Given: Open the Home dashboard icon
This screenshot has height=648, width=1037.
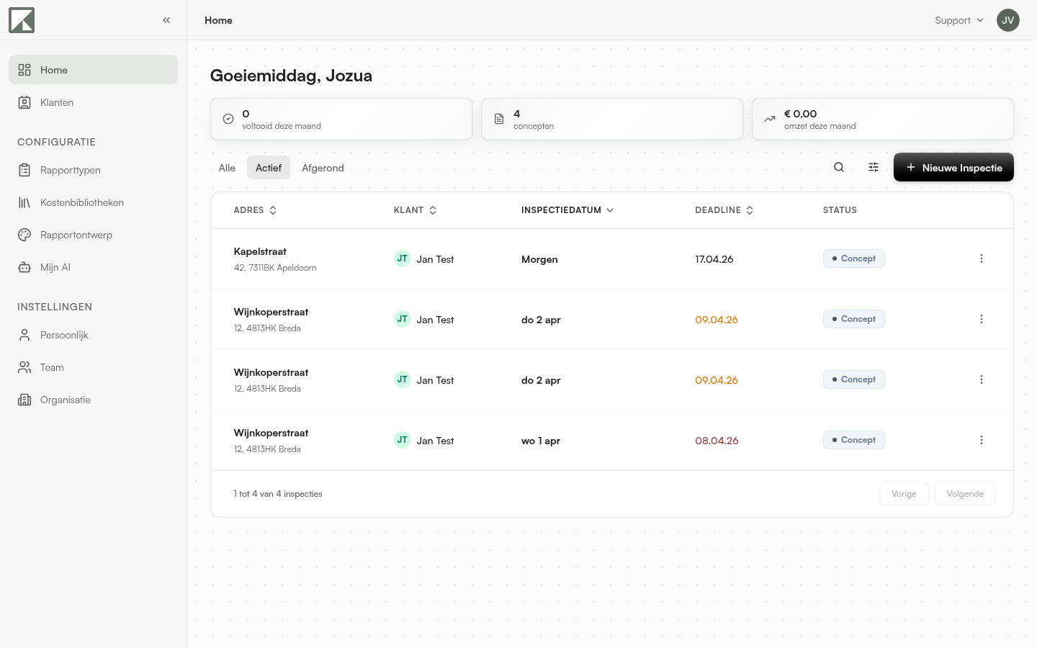Looking at the screenshot, I should coord(24,70).
